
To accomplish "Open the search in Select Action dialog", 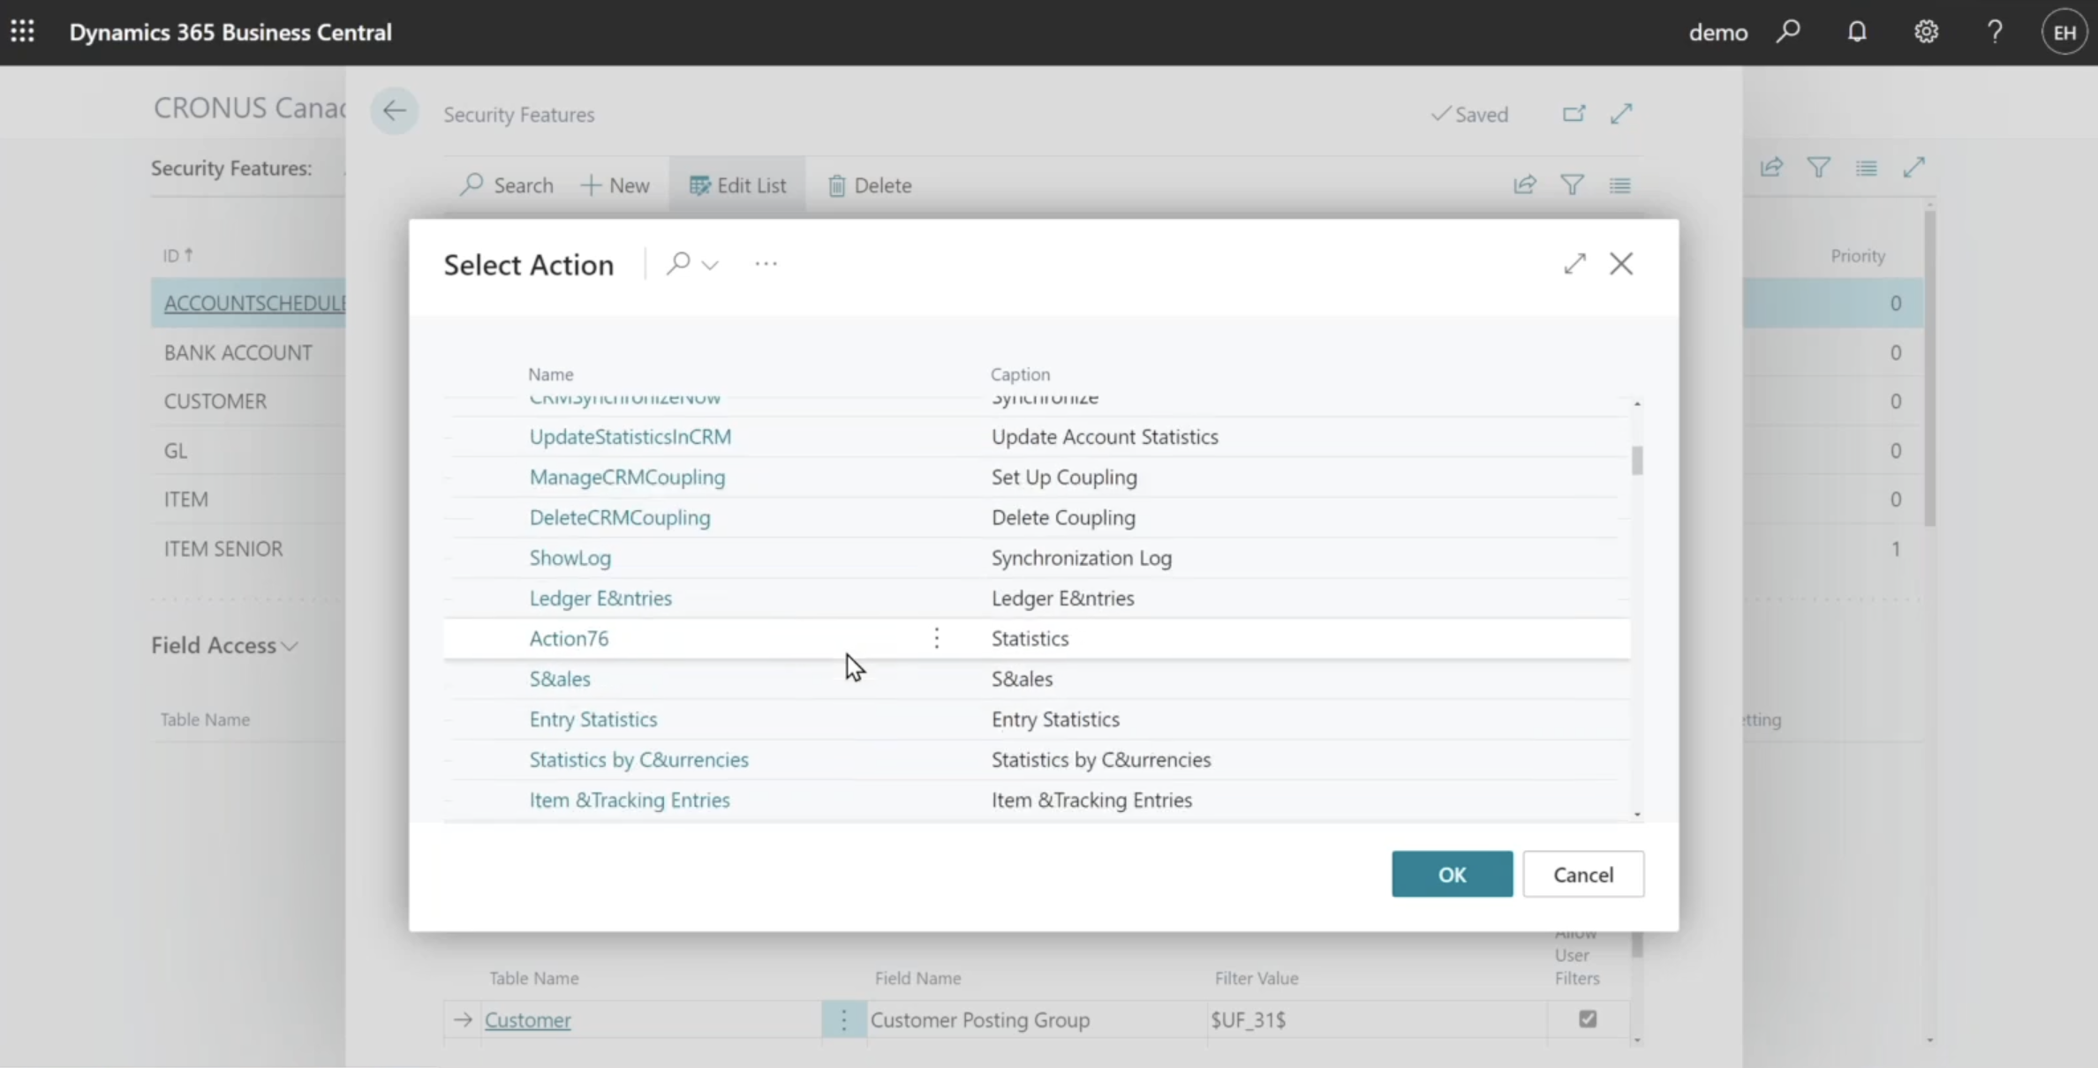I will coord(678,263).
